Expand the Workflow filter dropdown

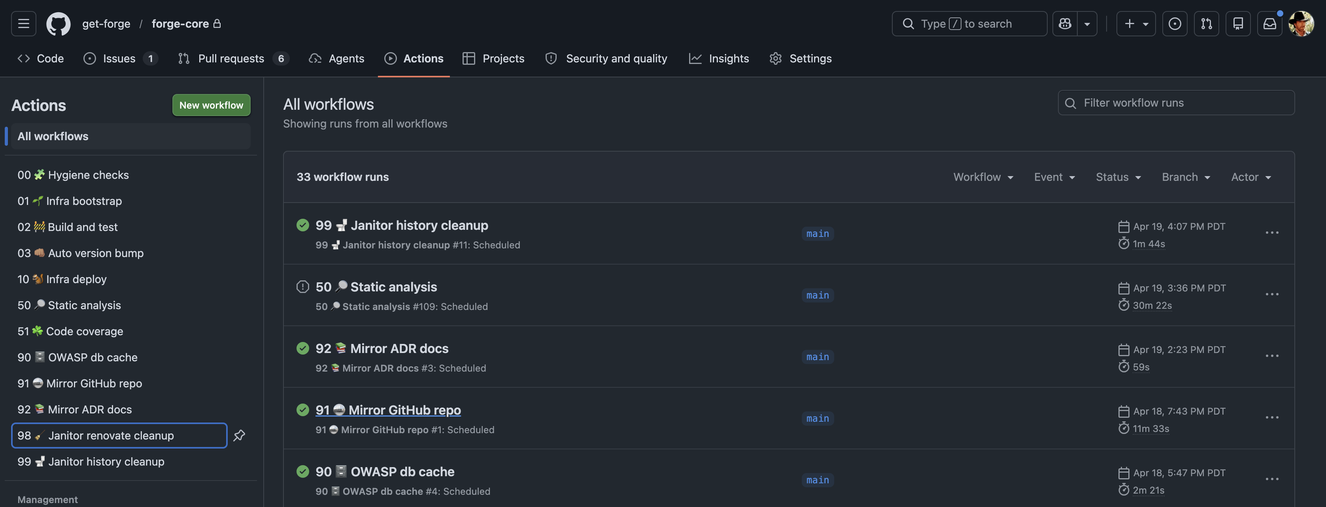pos(983,177)
